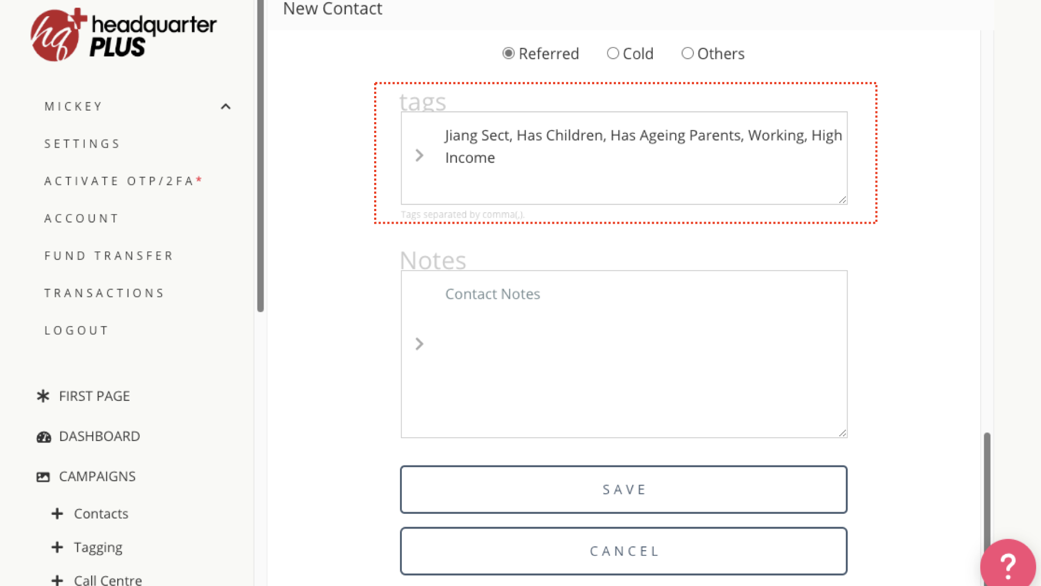1041x586 pixels.
Task: Click the plus icon beside Contacts
Action: tap(57, 514)
